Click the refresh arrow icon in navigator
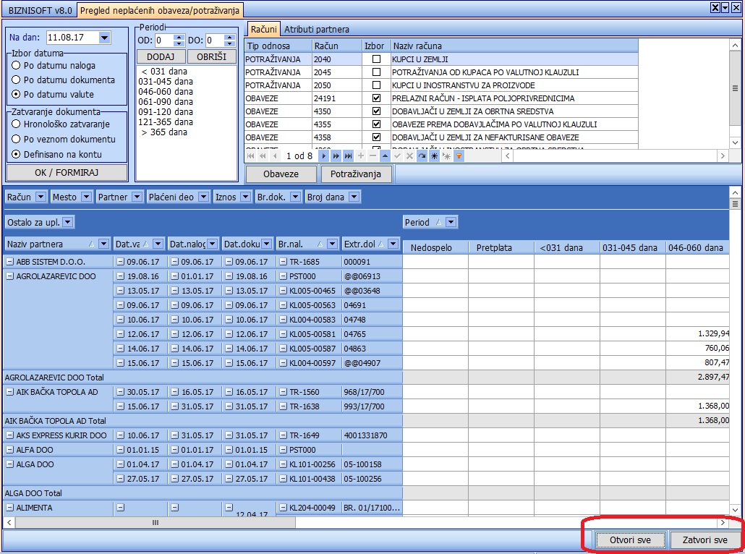Viewport: 745px width, 554px height. (422, 156)
